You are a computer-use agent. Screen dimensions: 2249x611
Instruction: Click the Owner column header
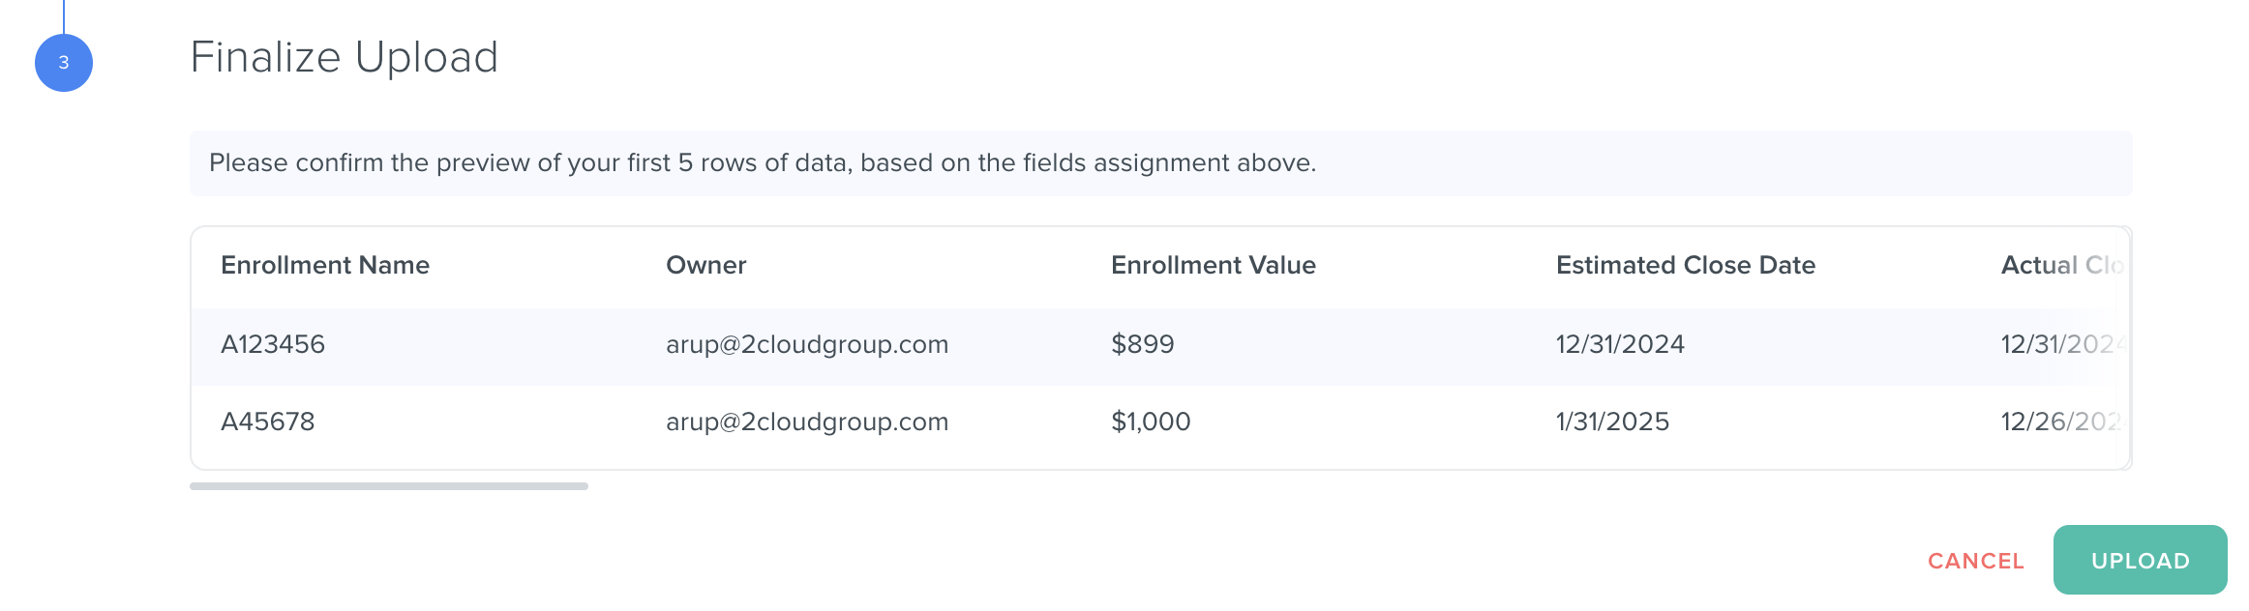pos(705,265)
